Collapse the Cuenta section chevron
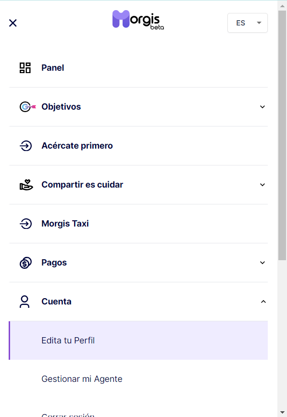 coord(263,302)
